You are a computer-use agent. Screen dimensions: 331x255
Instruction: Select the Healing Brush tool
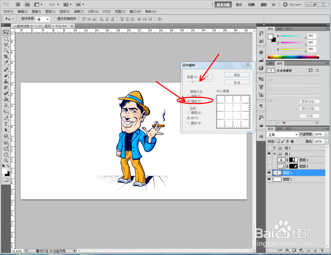tap(6, 70)
